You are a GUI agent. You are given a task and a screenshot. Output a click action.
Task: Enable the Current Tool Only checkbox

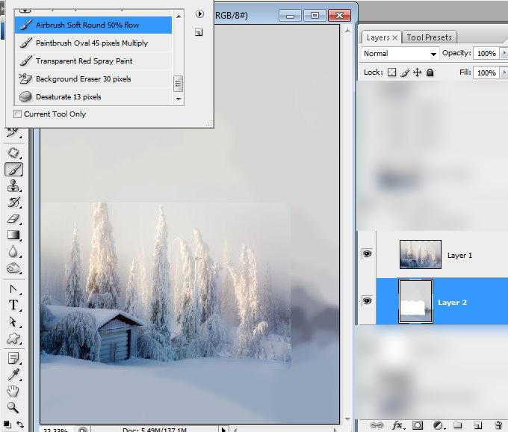pyautogui.click(x=19, y=114)
